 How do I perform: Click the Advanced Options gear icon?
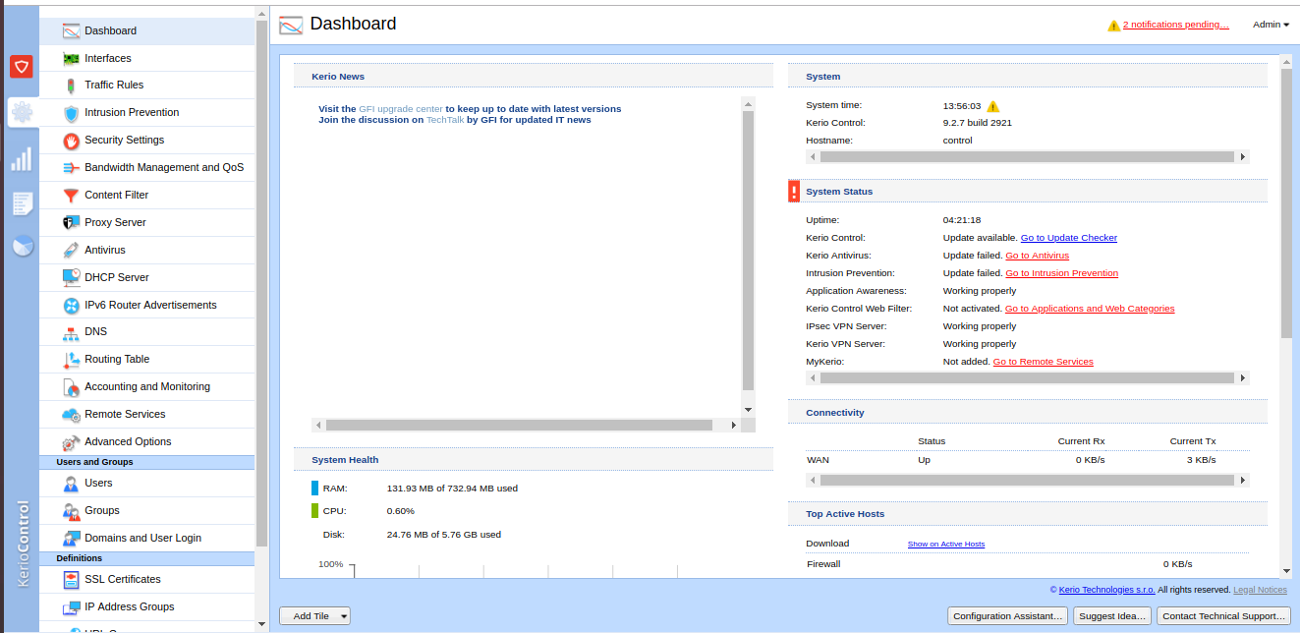click(70, 442)
